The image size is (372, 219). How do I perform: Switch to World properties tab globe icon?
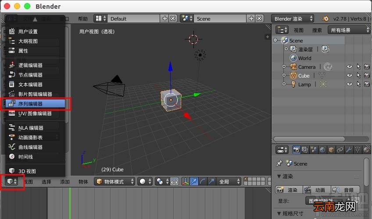click(322, 150)
